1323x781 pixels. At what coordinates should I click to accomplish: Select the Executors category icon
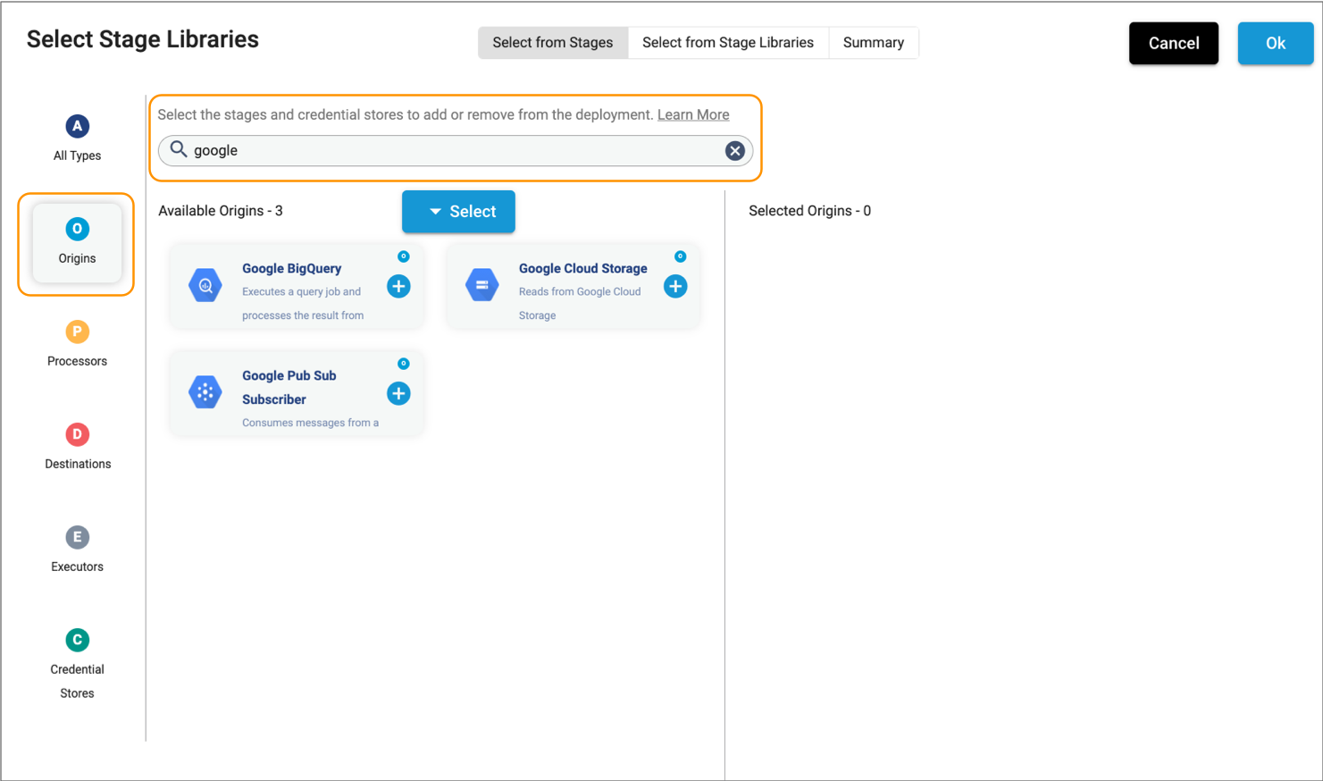77,537
